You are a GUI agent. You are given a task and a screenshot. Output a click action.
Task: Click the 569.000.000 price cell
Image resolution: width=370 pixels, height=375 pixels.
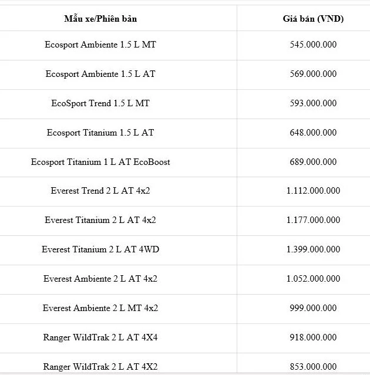313,74
